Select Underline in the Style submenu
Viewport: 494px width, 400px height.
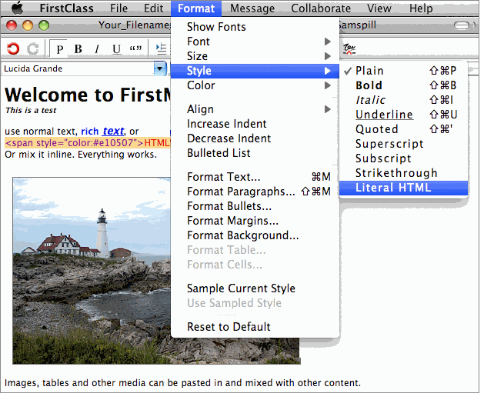pyautogui.click(x=403, y=115)
